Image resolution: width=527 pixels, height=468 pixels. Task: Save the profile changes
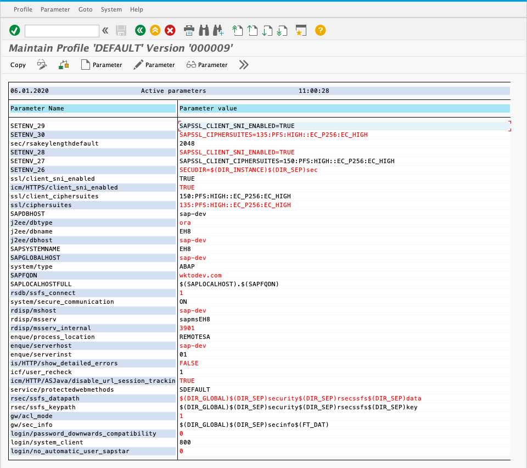point(121,30)
